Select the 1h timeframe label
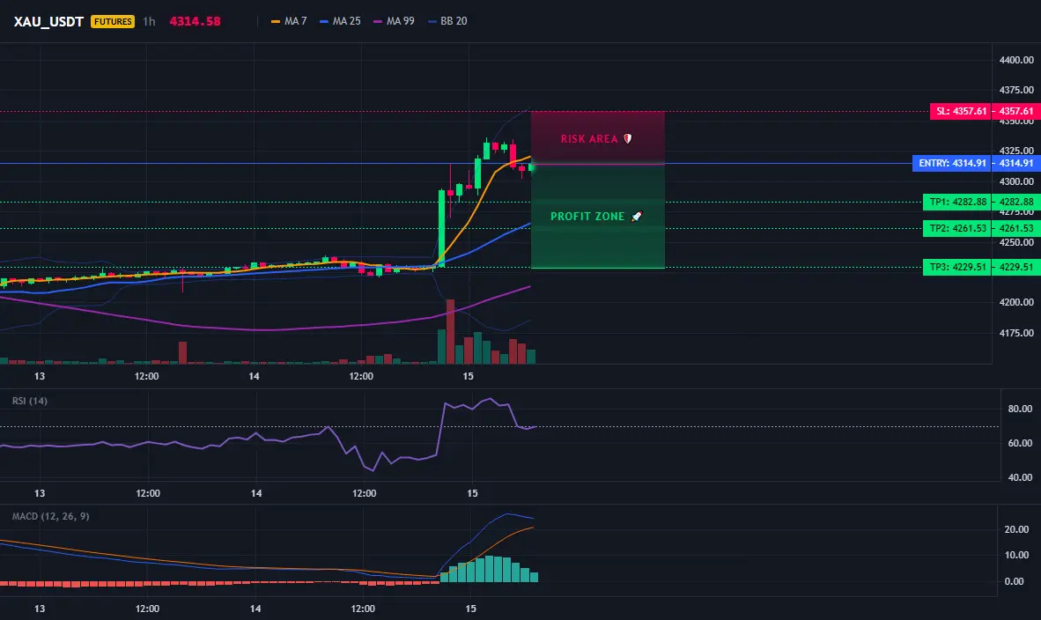 click(149, 21)
